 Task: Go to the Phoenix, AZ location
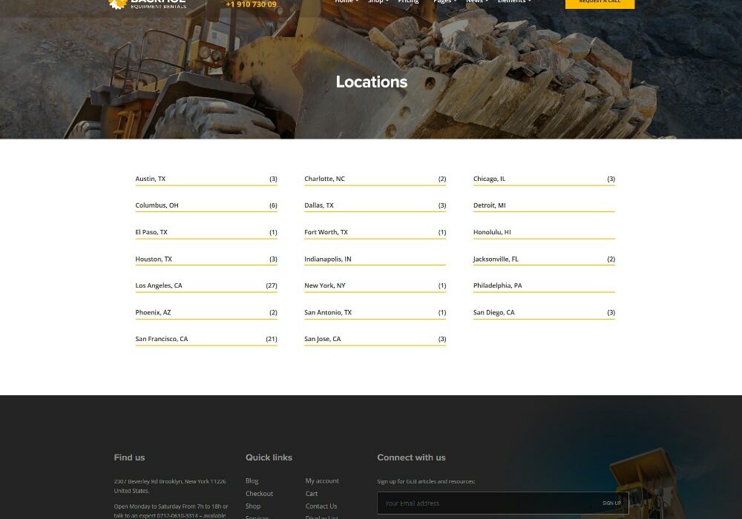(x=153, y=312)
